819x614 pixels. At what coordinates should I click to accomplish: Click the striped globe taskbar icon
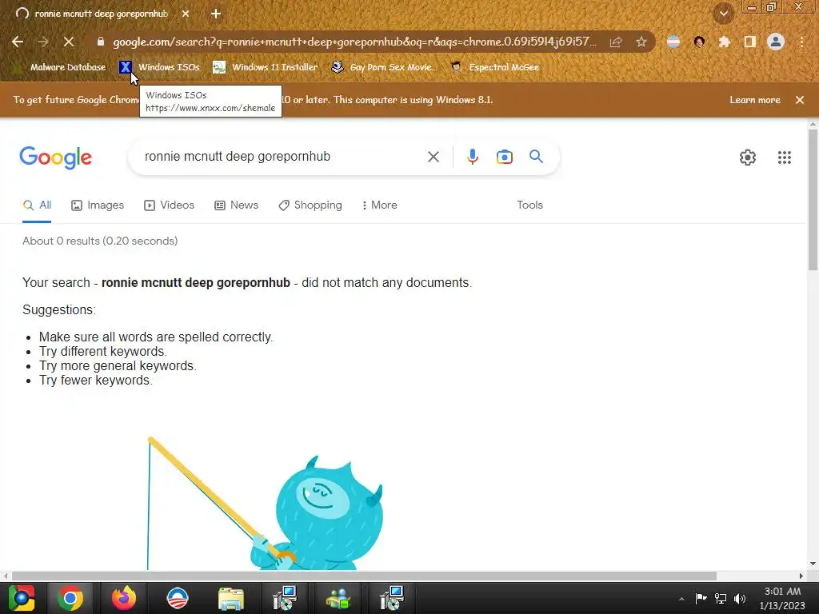[177, 598]
